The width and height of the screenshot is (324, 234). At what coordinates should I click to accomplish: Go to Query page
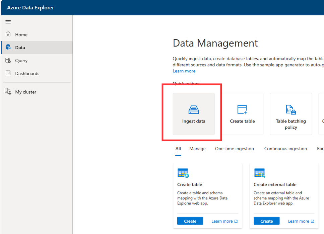coord(37,61)
